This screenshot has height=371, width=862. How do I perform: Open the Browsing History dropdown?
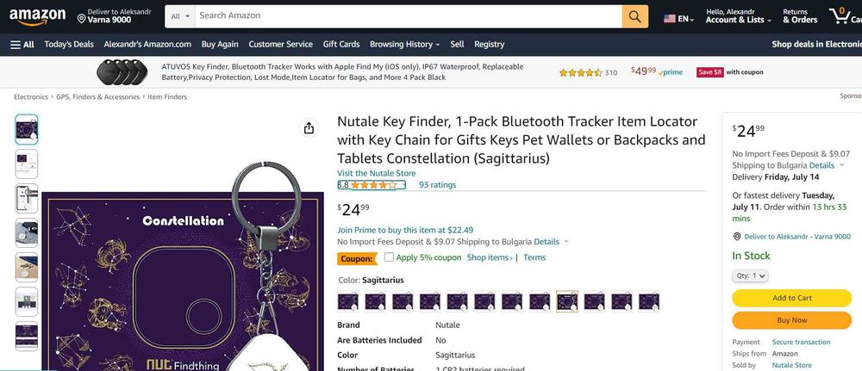click(x=404, y=44)
